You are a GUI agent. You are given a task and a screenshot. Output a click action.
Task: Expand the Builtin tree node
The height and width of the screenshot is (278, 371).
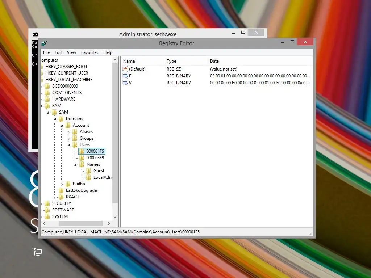(62, 184)
